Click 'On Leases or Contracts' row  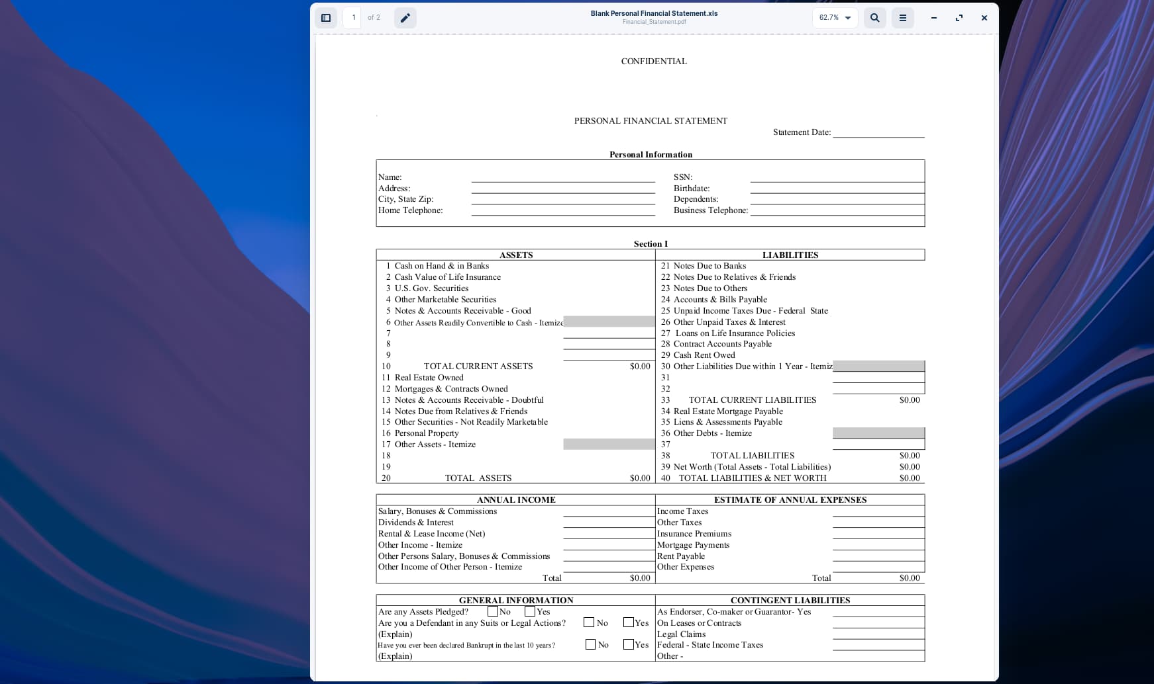click(x=699, y=623)
